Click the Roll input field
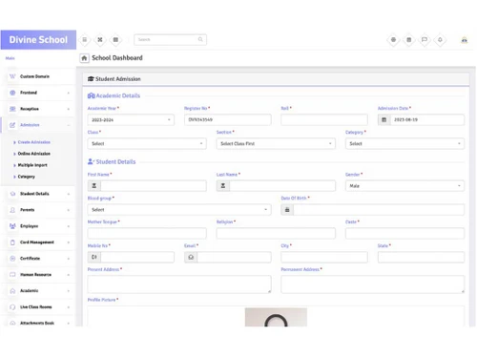Image resolution: width=477 pixels, height=358 pixels. 324,119
